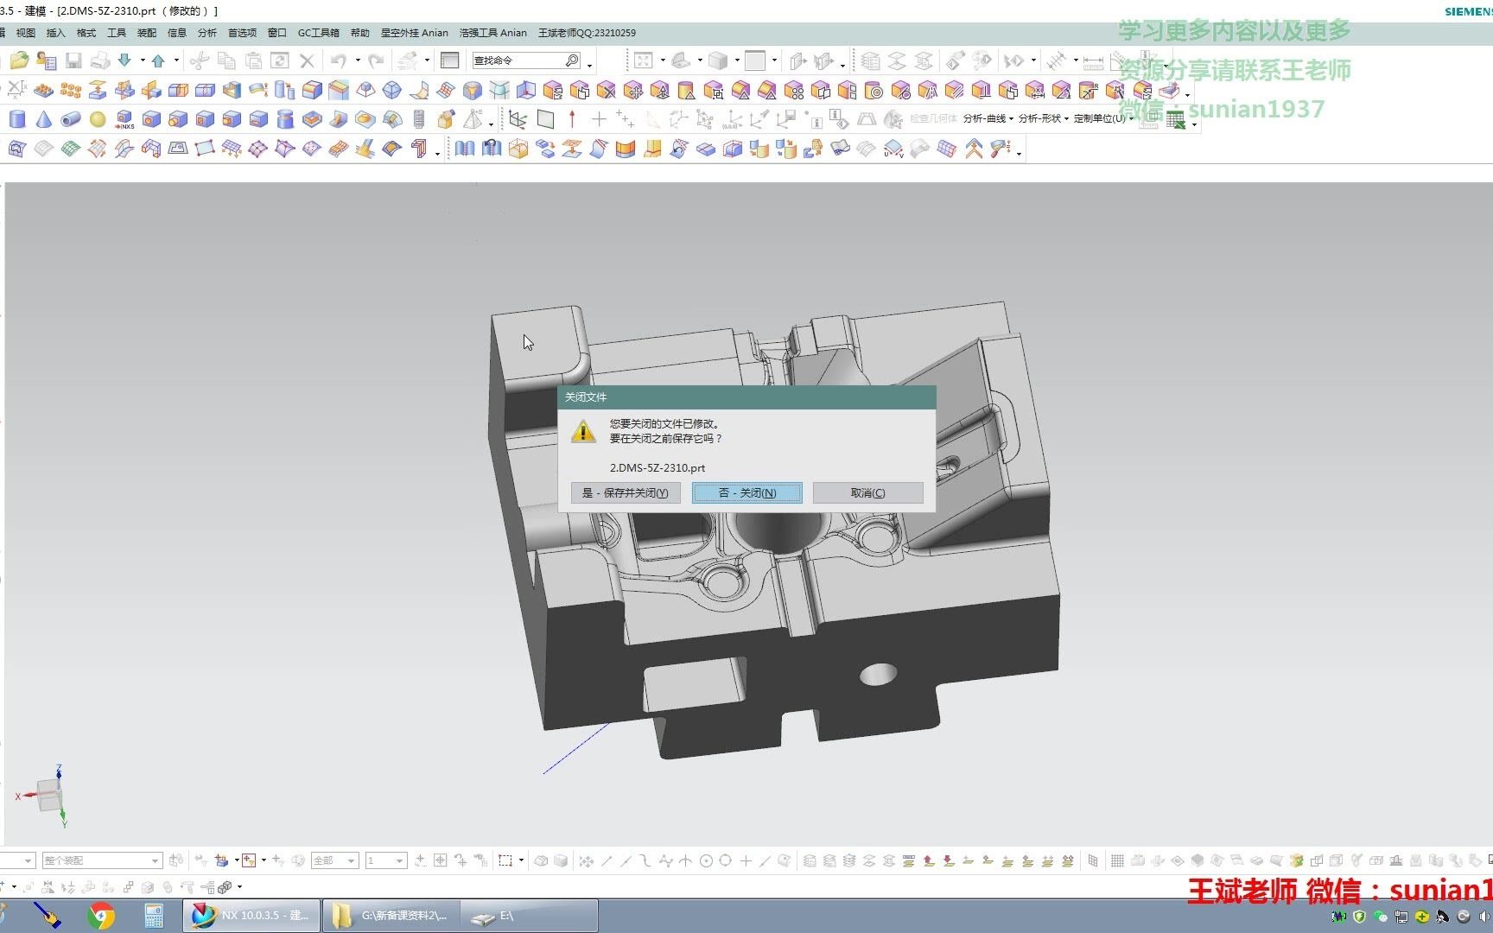Open the 视图 menu

26,33
